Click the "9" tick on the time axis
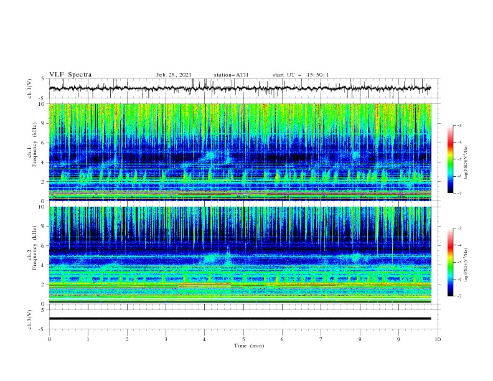The height and width of the screenshot is (381, 493). tap(398, 339)
